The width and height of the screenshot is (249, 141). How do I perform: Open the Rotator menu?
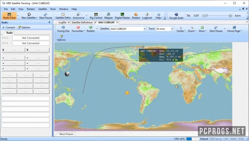pos(31,9)
